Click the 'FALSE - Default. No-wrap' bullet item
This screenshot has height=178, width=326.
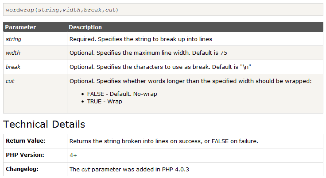click(122, 94)
